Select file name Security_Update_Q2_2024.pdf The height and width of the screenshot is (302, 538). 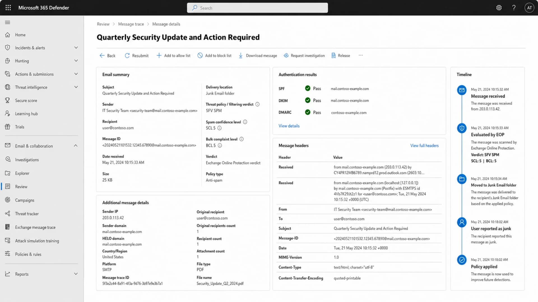pyautogui.click(x=220, y=284)
